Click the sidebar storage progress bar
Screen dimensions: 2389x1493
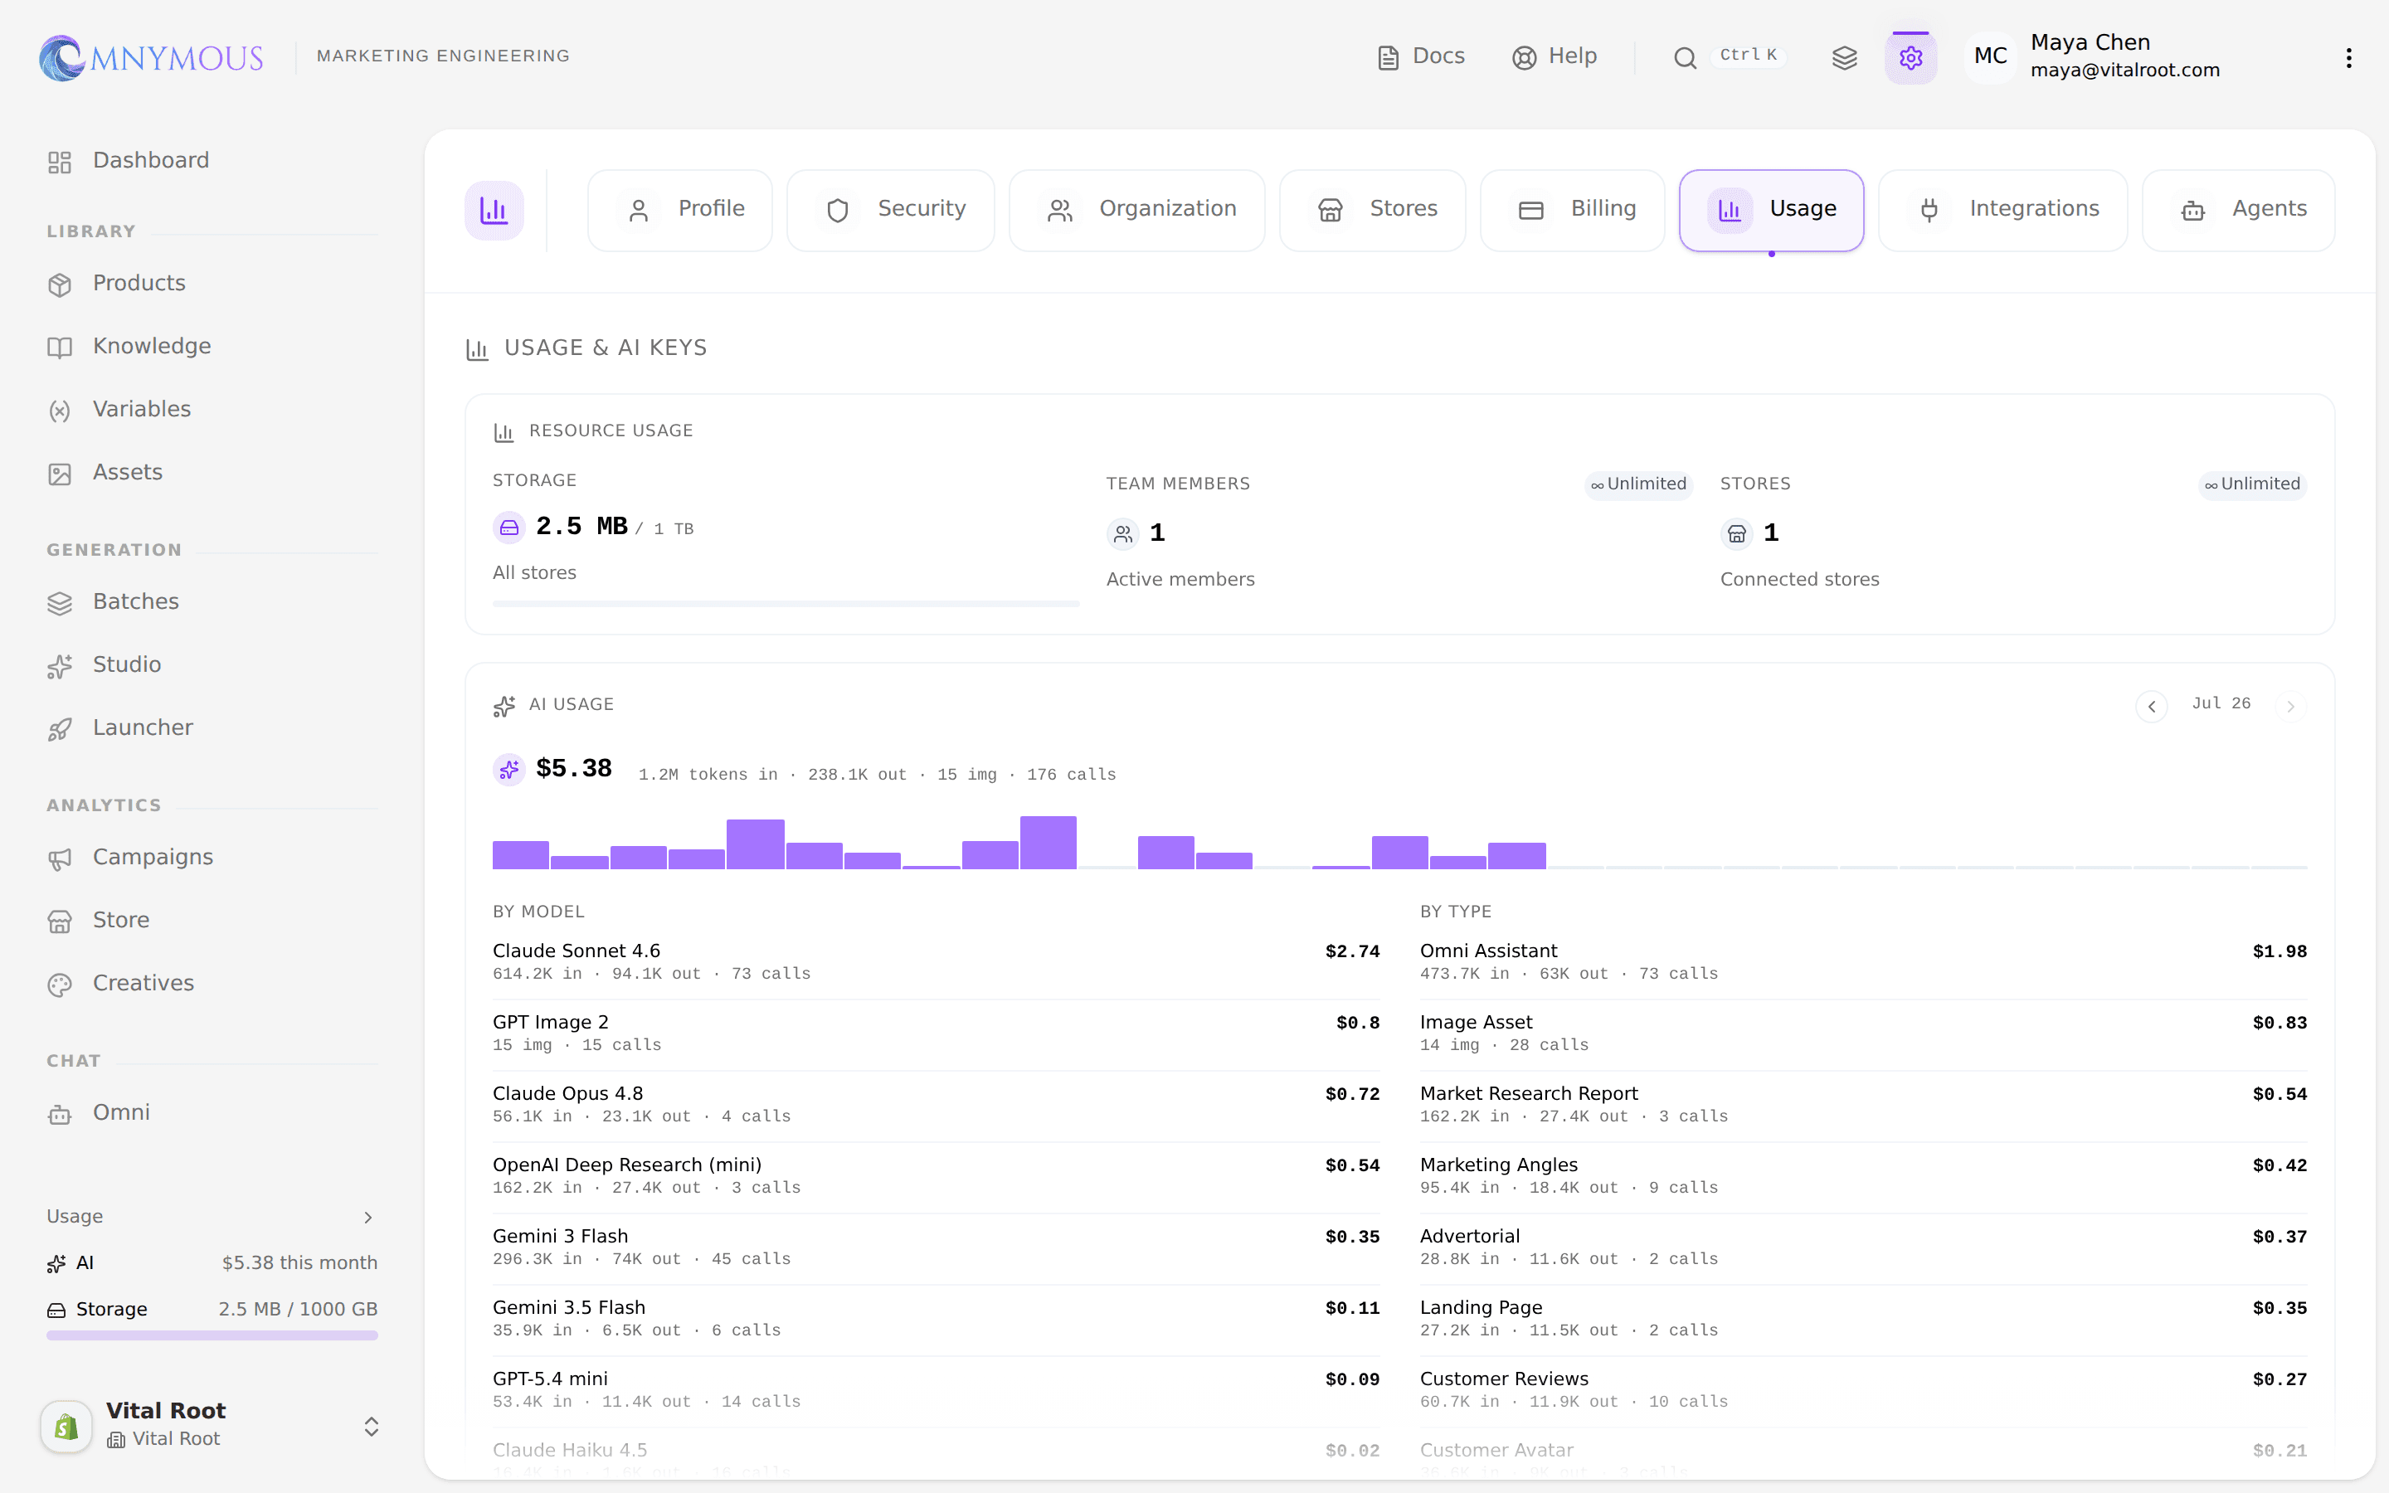pyautogui.click(x=212, y=1335)
